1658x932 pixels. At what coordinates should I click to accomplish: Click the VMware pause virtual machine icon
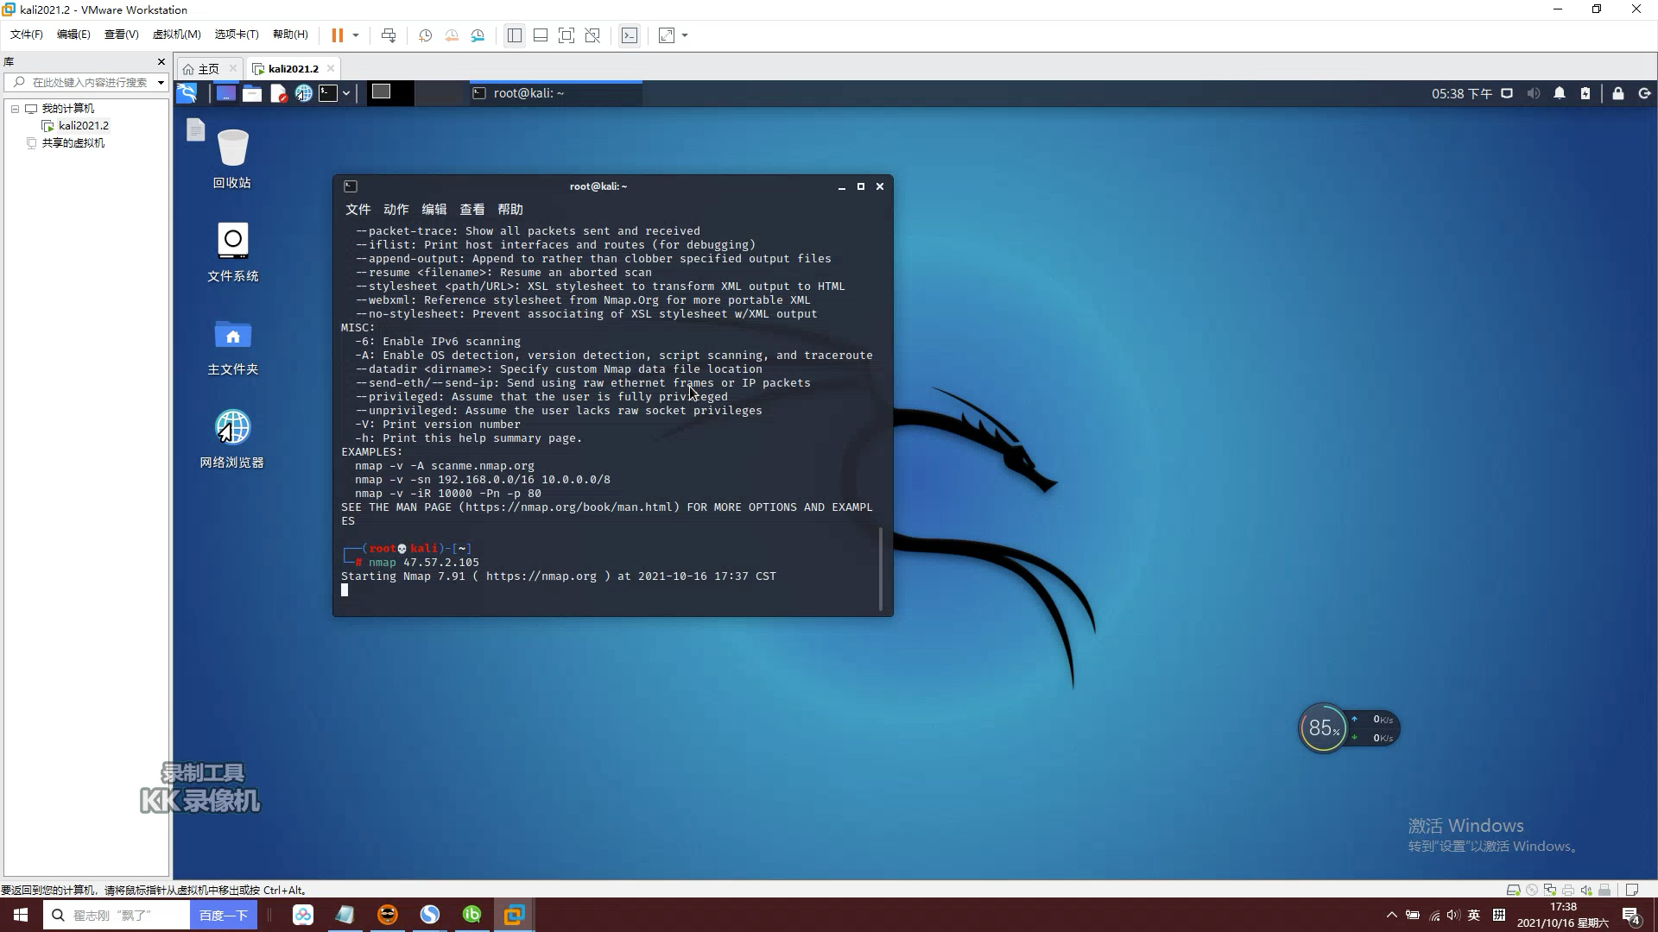337,35
